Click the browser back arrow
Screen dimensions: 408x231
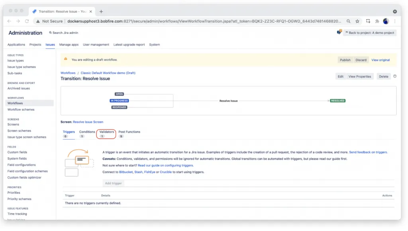(x=9, y=21)
